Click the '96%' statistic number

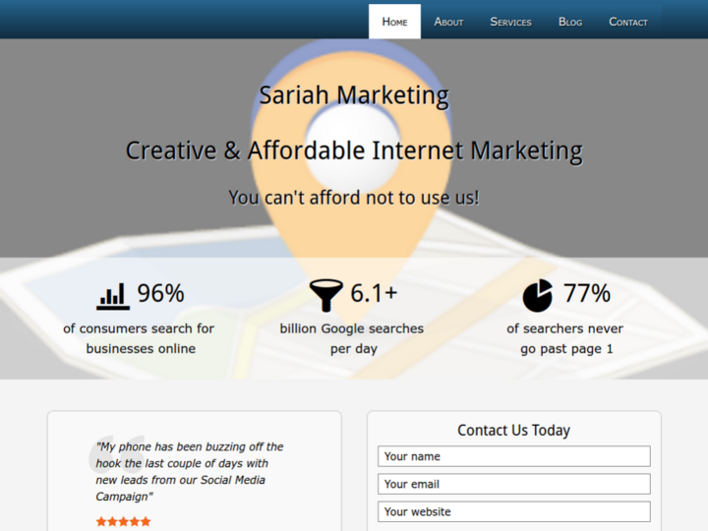pos(160,293)
